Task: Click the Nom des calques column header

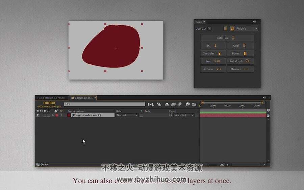Action: click(76, 111)
